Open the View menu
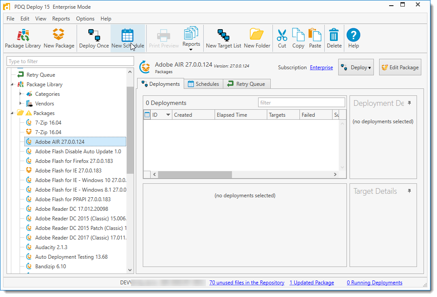The height and width of the screenshot is (297, 437). pos(40,19)
